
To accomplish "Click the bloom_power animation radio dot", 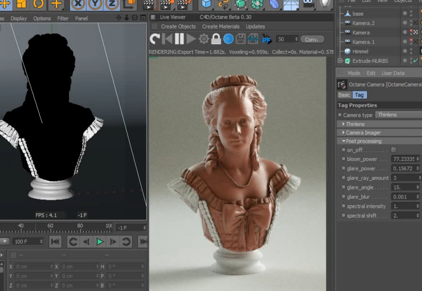I will [x=343, y=159].
